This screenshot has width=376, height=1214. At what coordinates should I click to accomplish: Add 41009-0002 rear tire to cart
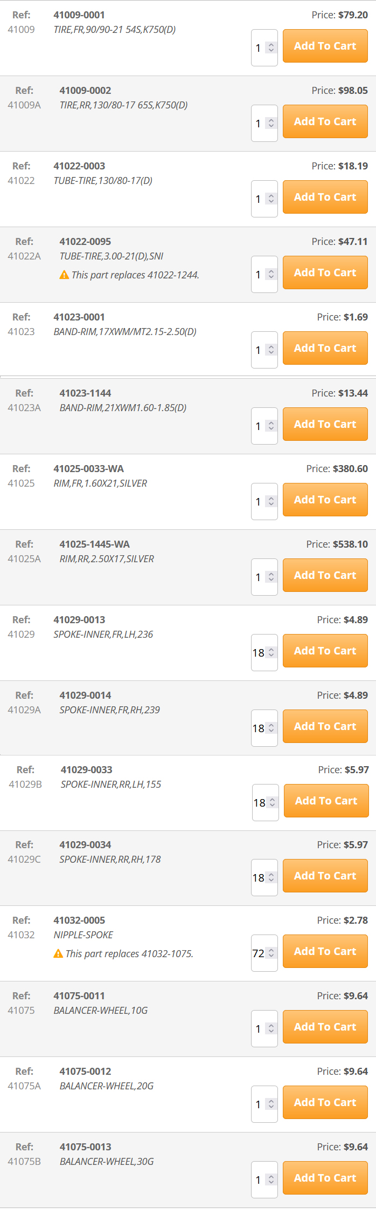[325, 121]
